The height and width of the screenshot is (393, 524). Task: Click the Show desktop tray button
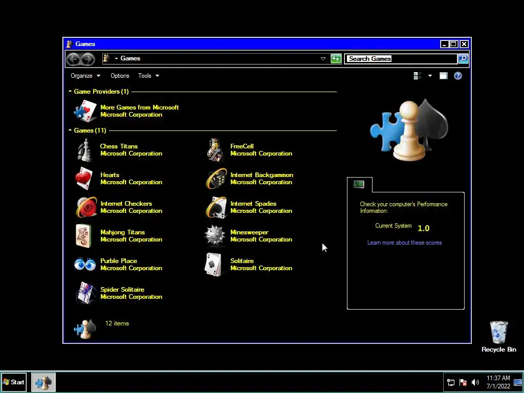518,382
